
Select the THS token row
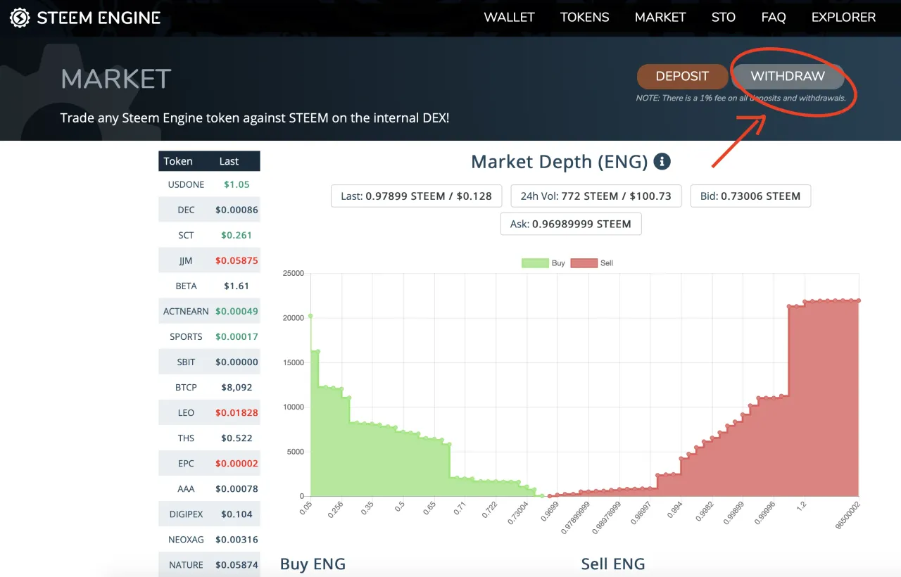click(x=209, y=438)
